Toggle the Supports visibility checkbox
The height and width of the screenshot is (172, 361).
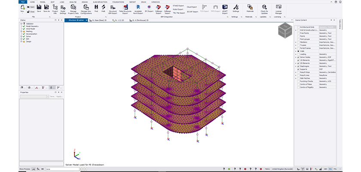[298, 69]
